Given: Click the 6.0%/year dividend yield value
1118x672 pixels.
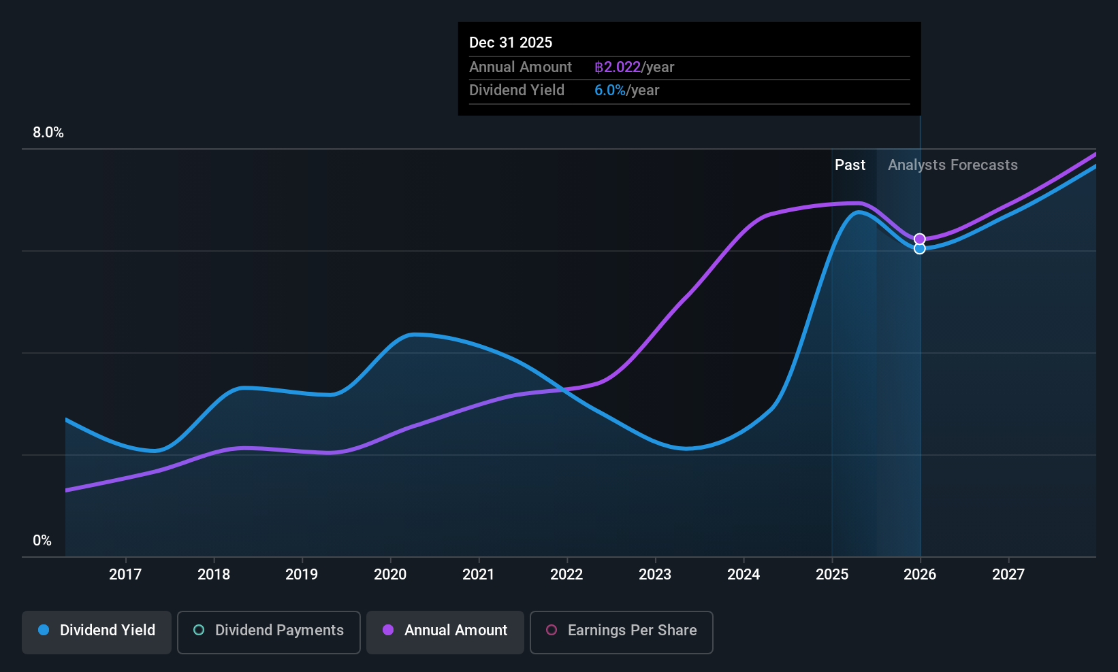Looking at the screenshot, I should click(x=627, y=90).
